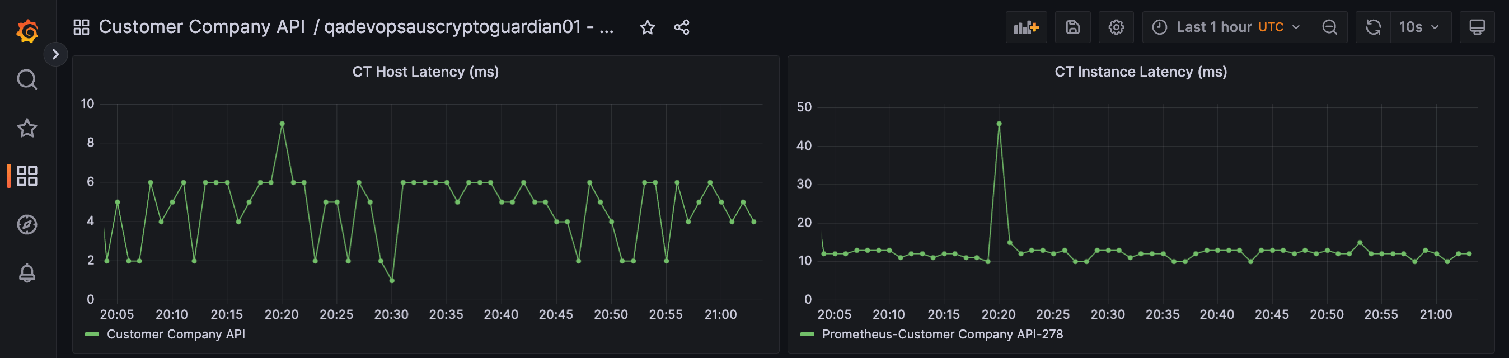Open dashboard settings gear
Image resolution: width=1509 pixels, height=358 pixels.
(x=1116, y=27)
